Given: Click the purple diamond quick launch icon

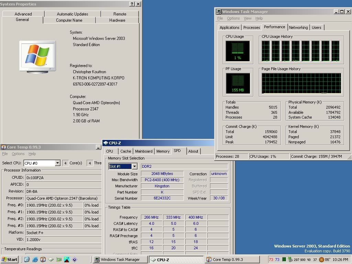Looking at the screenshot, I should [75, 260].
